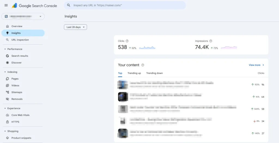Click the Your content help icon
The image size is (279, 143).
pyautogui.click(x=143, y=65)
